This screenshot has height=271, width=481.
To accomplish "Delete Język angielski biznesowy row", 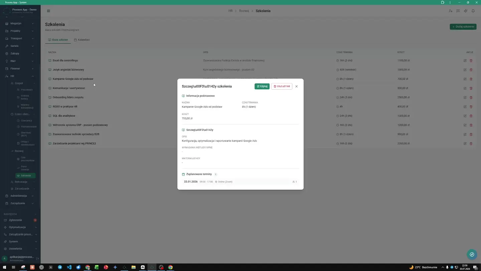I will point(471,70).
